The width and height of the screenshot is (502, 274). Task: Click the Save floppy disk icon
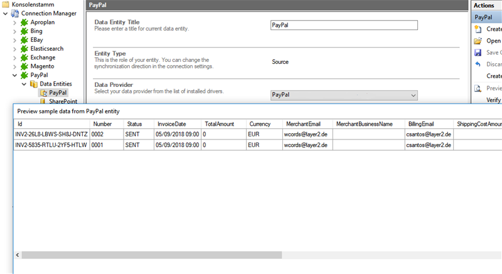click(x=478, y=53)
